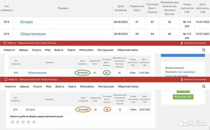210x130 pixels.
Task: Click protocol date 08.07.2022 cell
Action: [145, 110]
